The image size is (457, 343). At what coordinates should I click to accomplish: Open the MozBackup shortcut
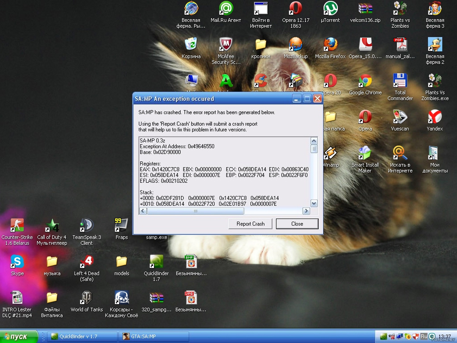(x=295, y=48)
